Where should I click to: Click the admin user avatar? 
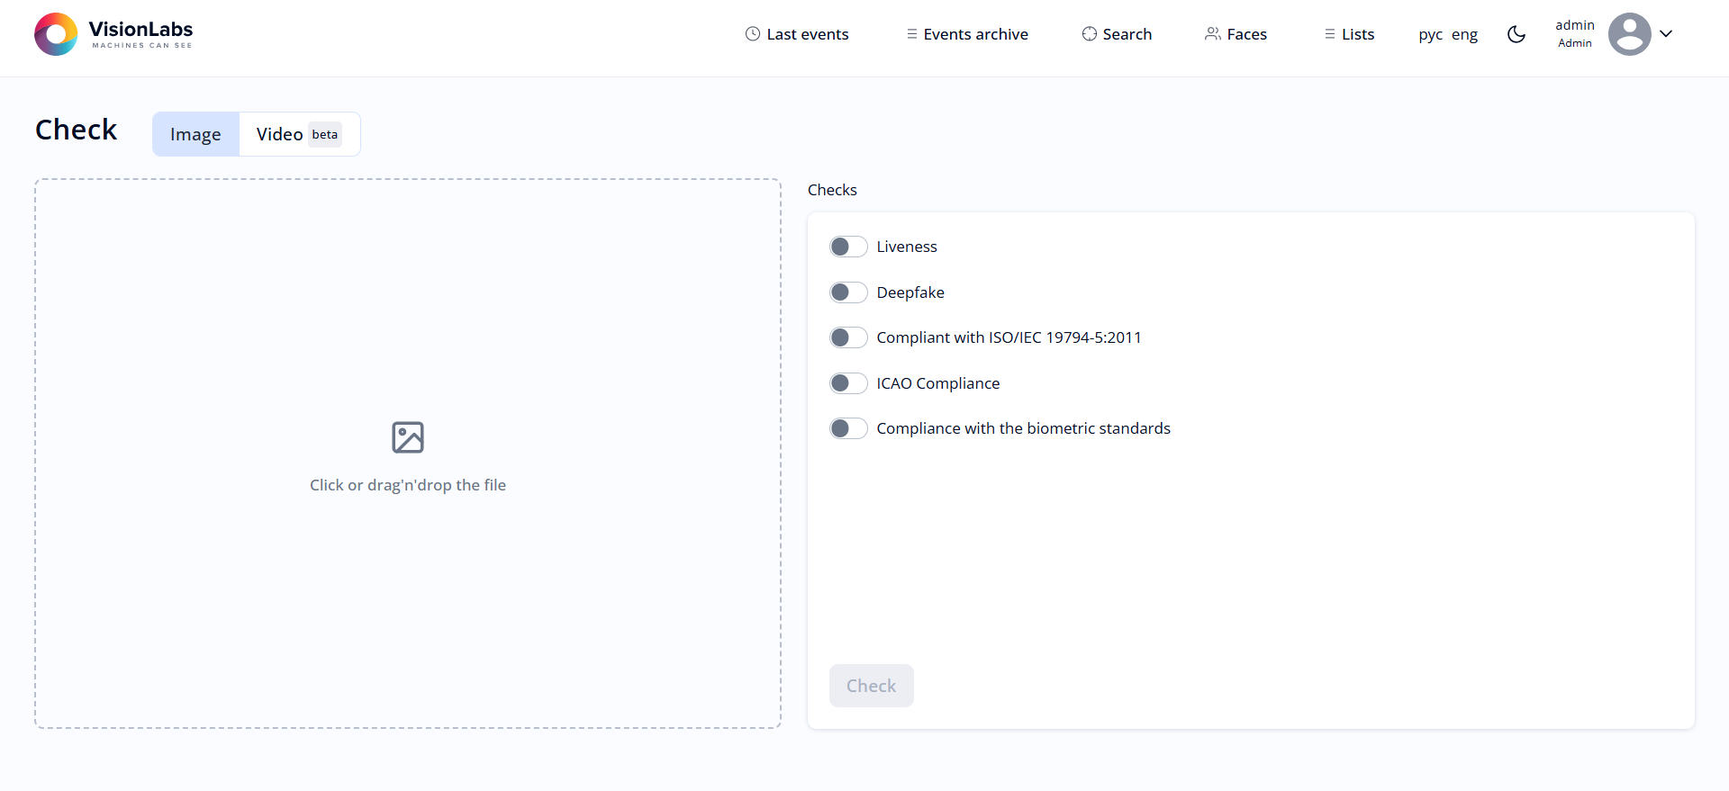point(1629,34)
